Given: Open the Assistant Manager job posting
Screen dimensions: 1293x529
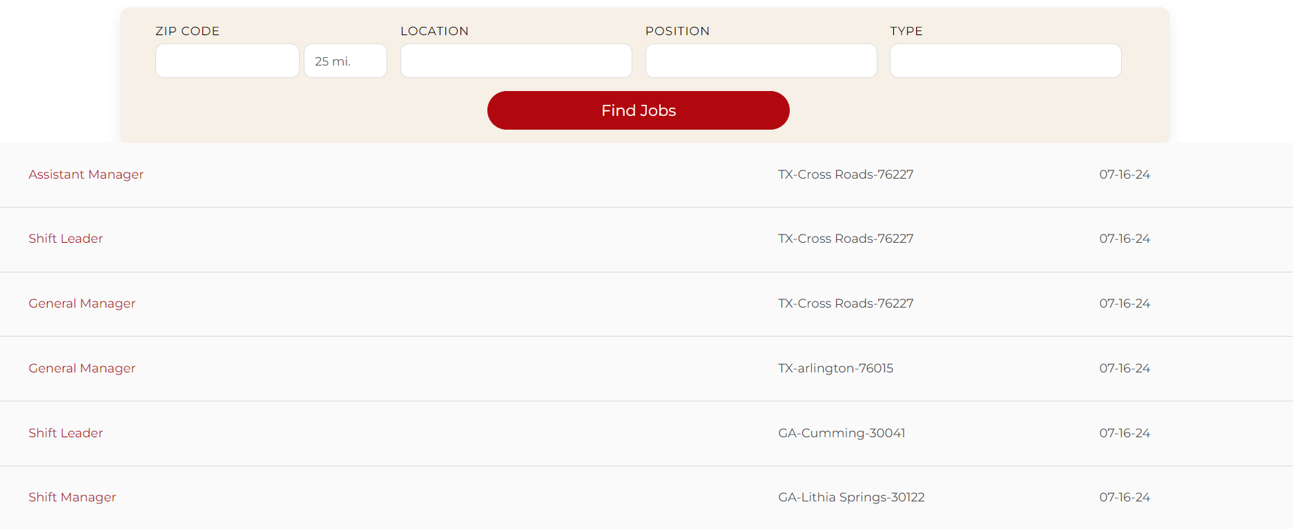Looking at the screenshot, I should coord(86,174).
